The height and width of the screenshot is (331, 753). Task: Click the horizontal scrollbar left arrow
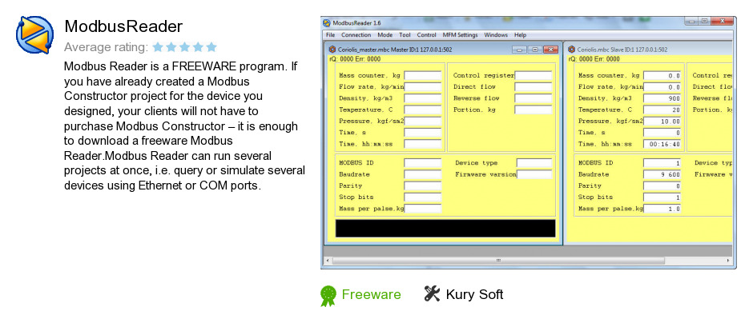(328, 261)
